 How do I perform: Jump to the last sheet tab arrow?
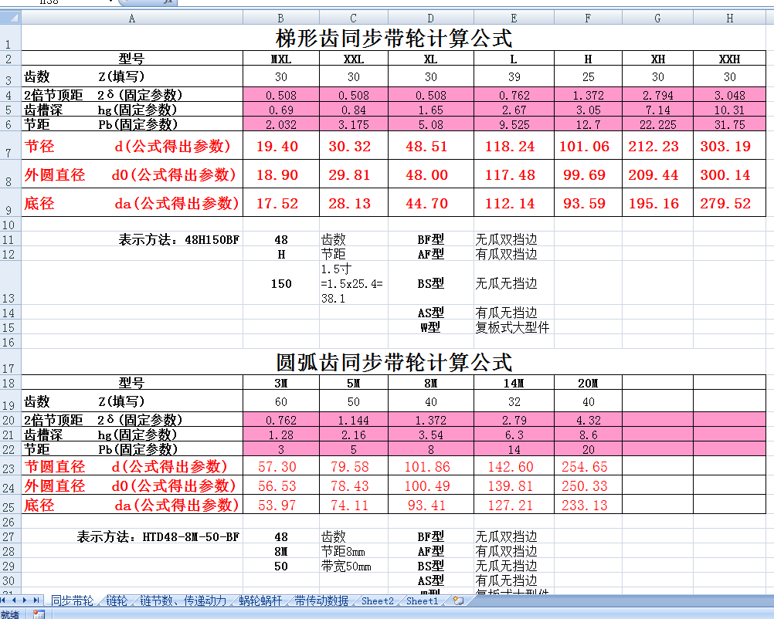click(38, 600)
